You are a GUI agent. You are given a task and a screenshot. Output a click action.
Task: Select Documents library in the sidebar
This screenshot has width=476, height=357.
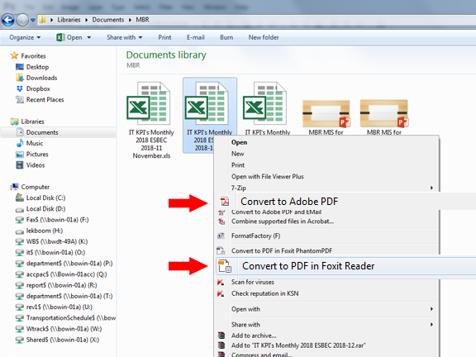click(37, 132)
